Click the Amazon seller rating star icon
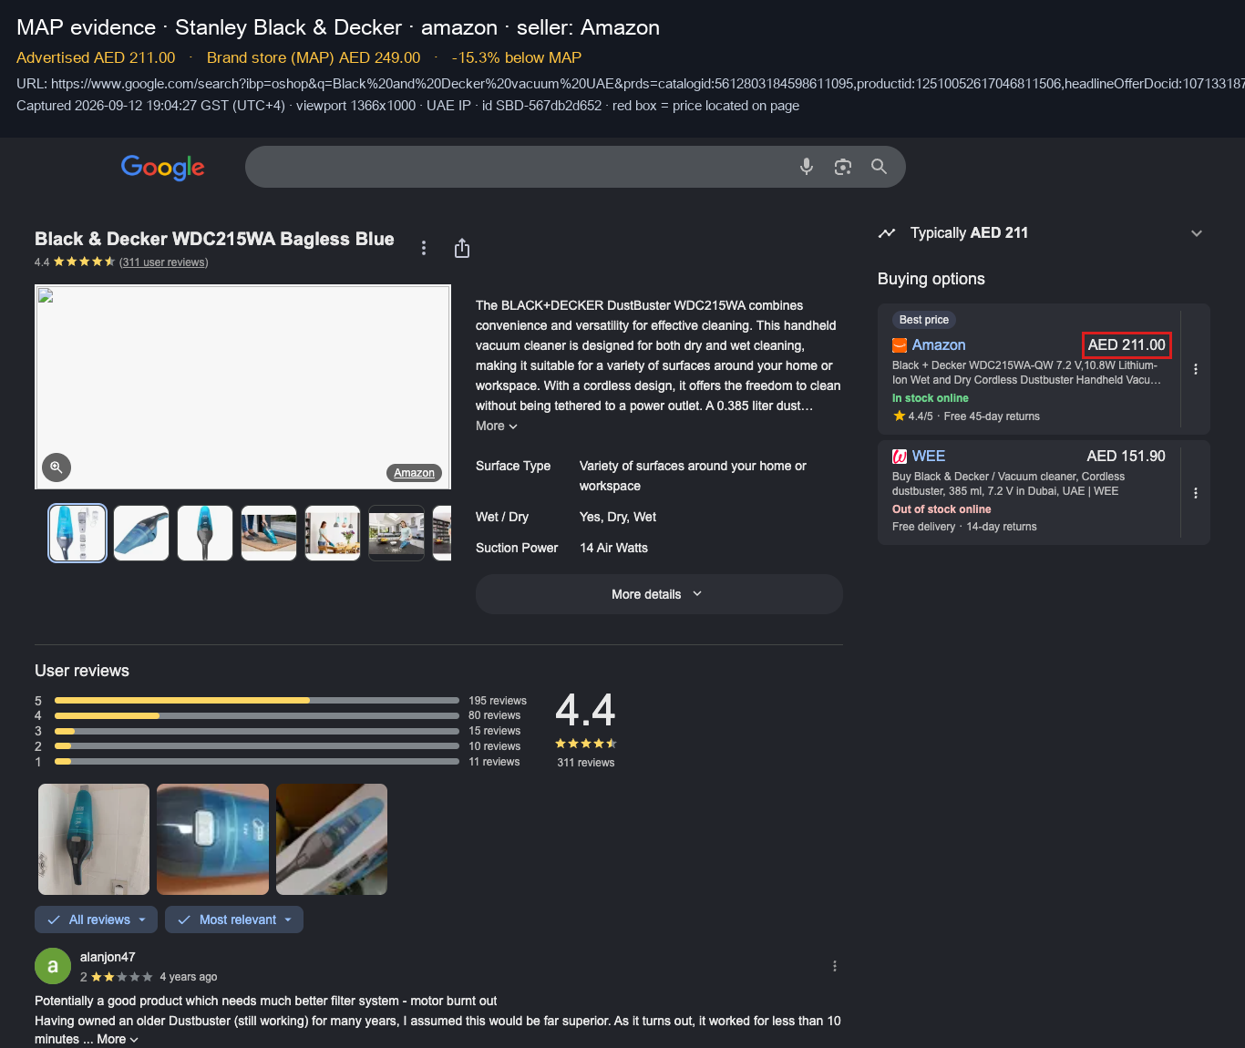The image size is (1245, 1048). coord(900,416)
